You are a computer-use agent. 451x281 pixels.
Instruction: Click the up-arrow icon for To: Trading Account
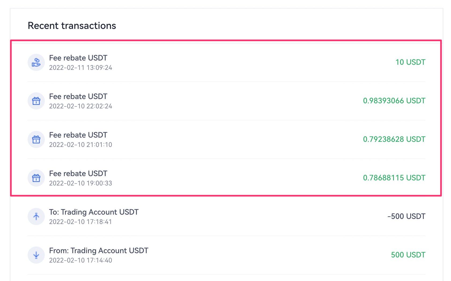tap(36, 217)
